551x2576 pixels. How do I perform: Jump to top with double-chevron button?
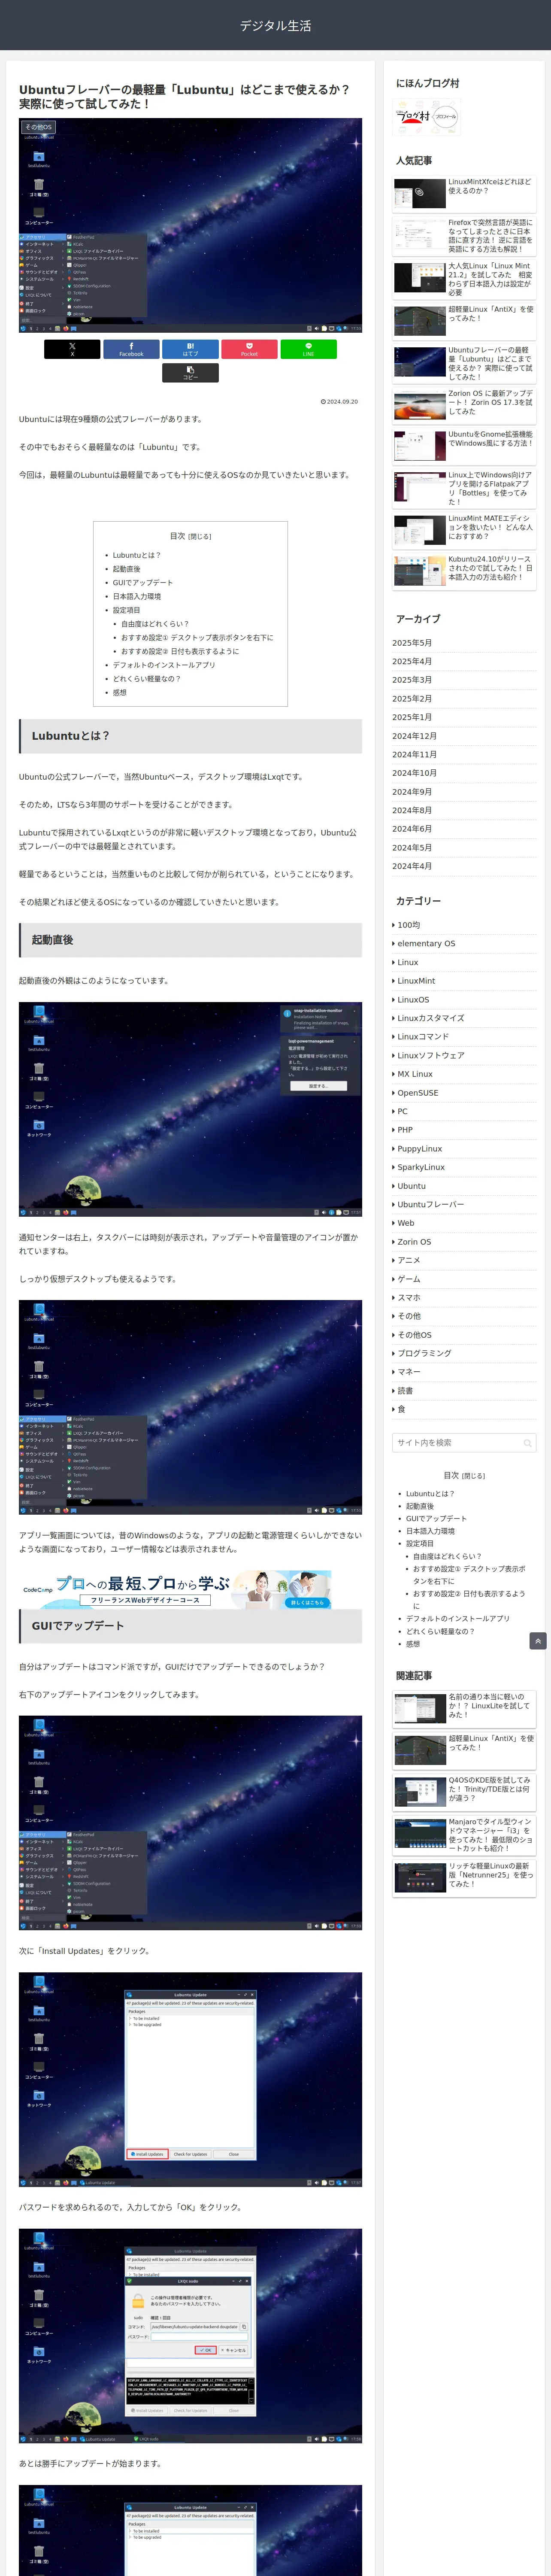pyautogui.click(x=538, y=1641)
